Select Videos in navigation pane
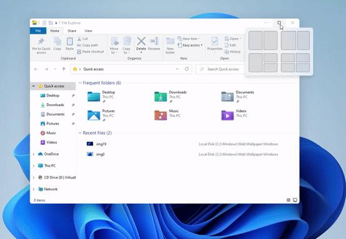The height and width of the screenshot is (239, 346). point(52,142)
